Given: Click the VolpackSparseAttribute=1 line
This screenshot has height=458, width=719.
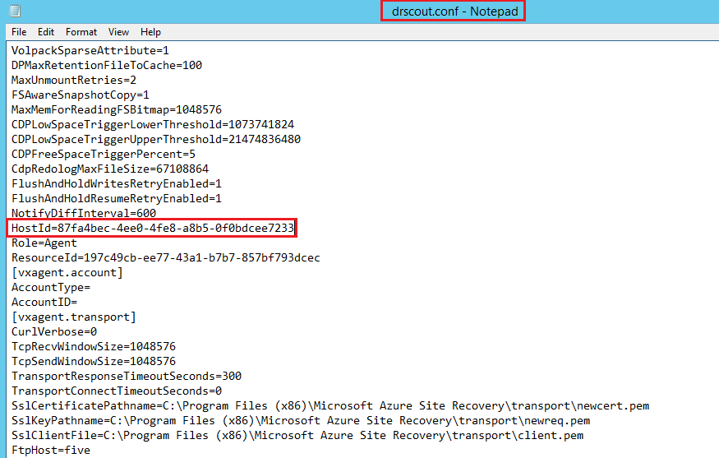Looking at the screenshot, I should pyautogui.click(x=90, y=50).
